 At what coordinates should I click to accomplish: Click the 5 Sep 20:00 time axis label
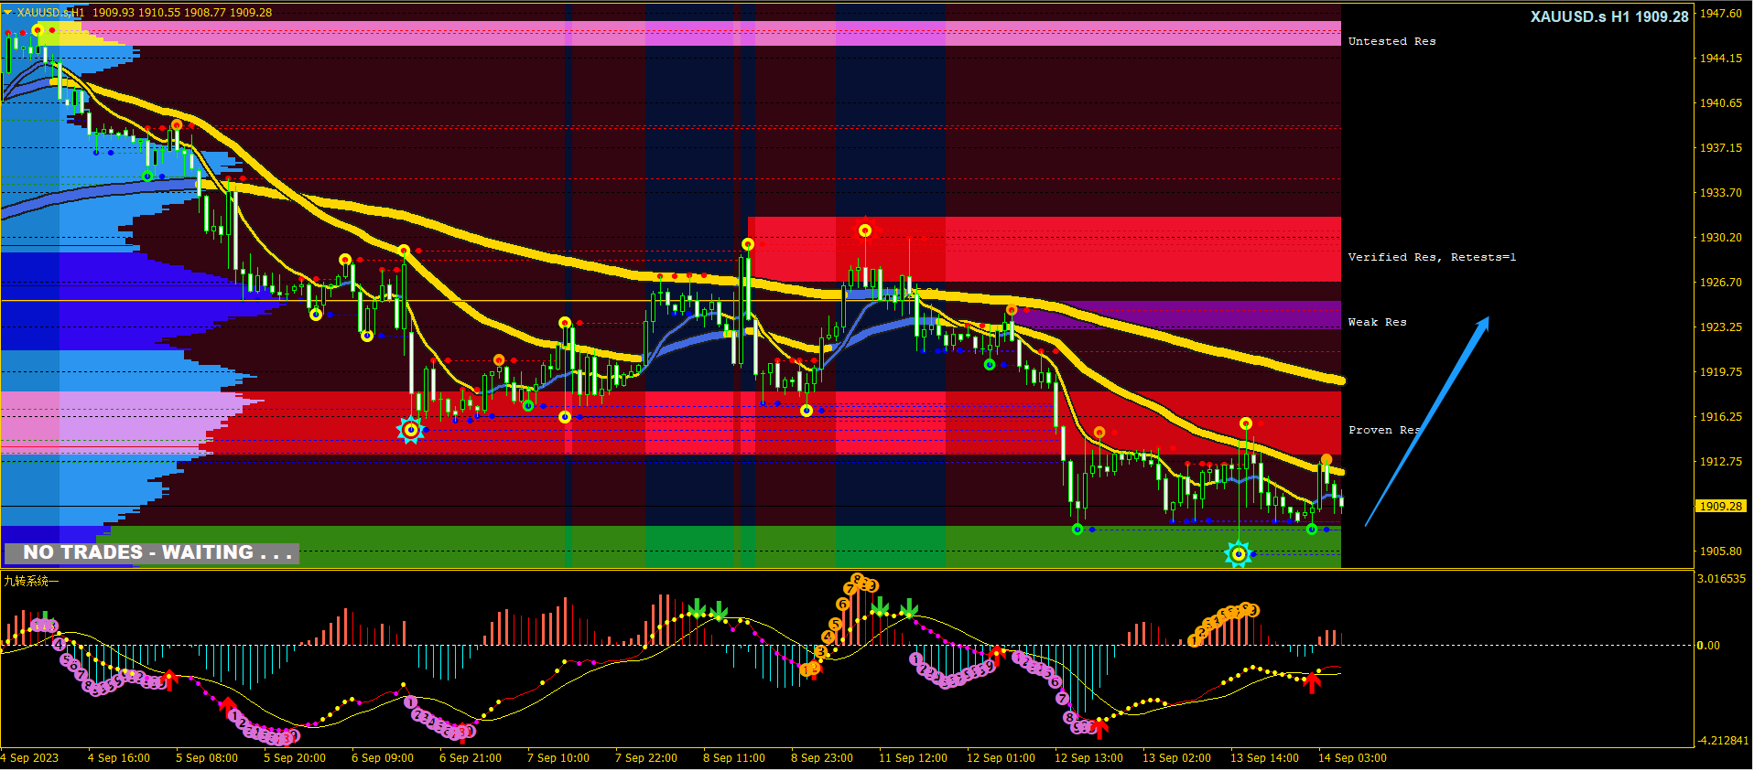click(295, 758)
